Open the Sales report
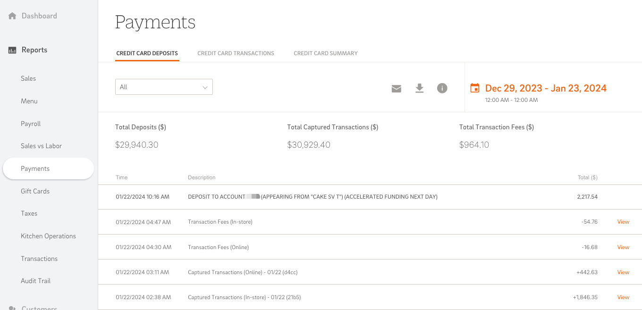Viewport: 642px width, 310px height. pos(28,78)
